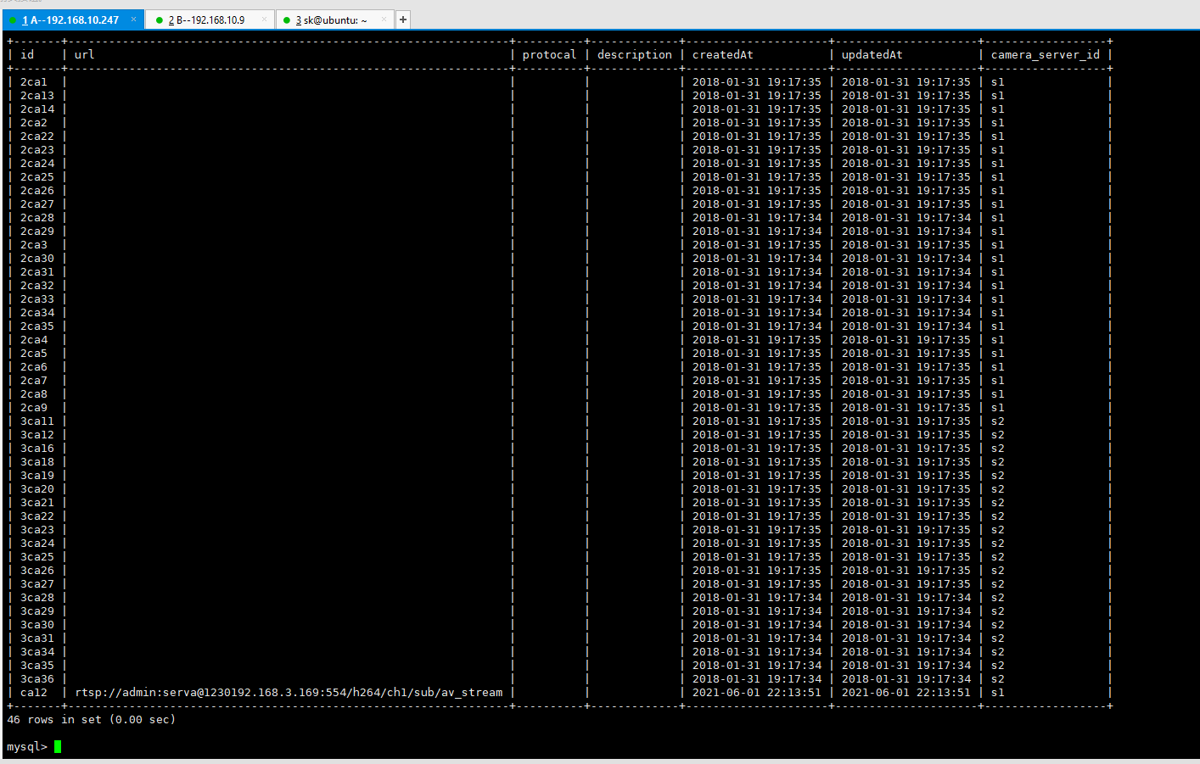Screen dimensions: 1200x764
Task: Select id cell '3ca20'
Action: point(37,488)
